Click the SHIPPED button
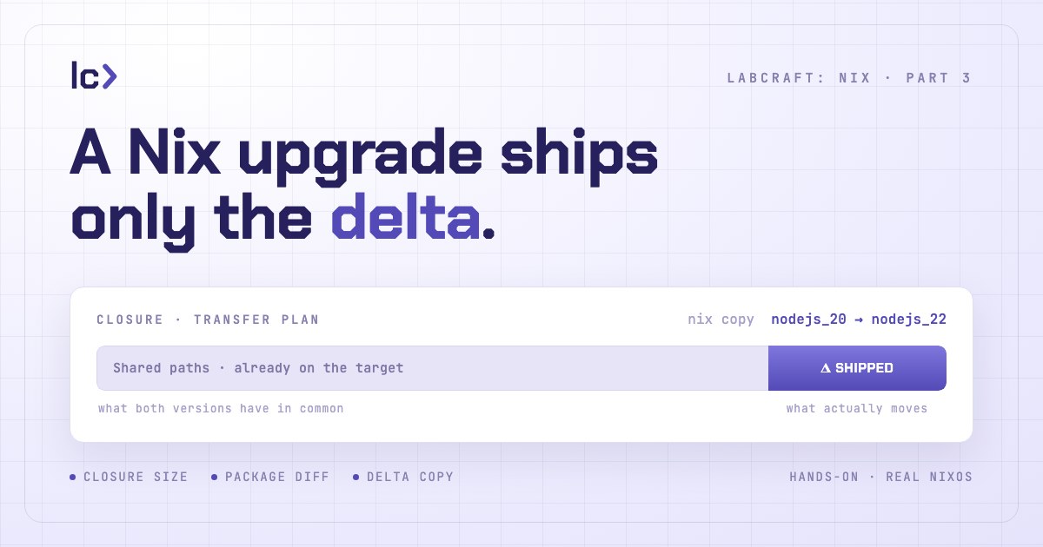Image resolution: width=1043 pixels, height=547 pixels. tap(857, 368)
